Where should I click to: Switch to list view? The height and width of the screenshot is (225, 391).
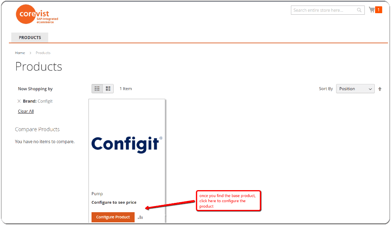tap(108, 88)
